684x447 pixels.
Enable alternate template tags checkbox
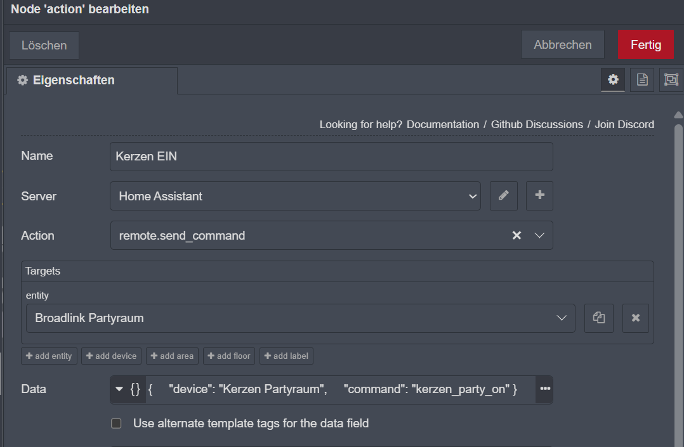tap(116, 423)
